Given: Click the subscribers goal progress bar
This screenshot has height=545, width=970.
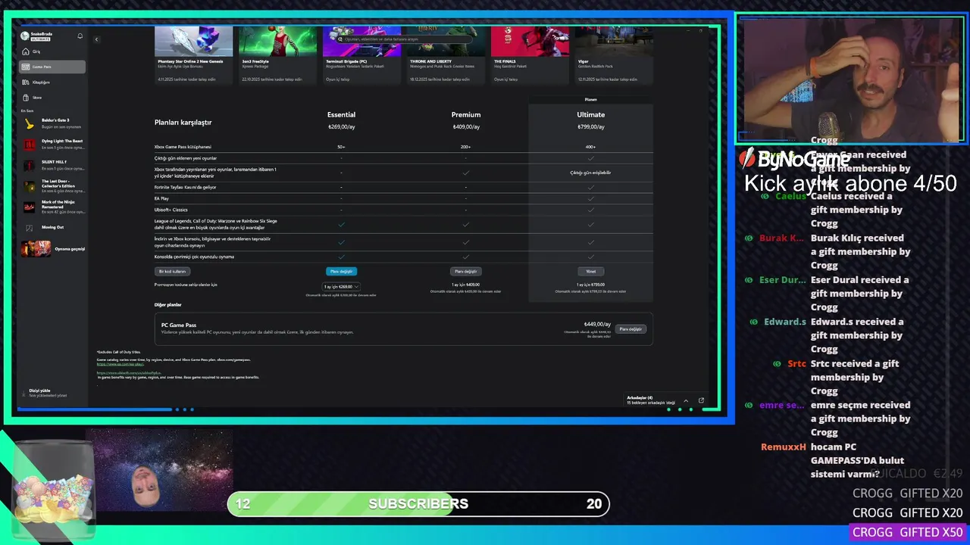Looking at the screenshot, I should 418,503.
